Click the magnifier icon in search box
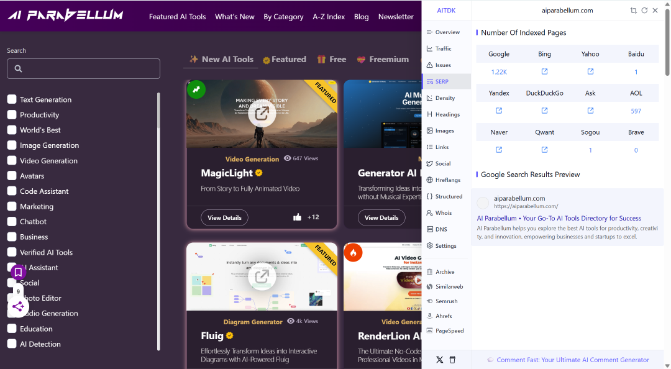This screenshot has width=671, height=369. [18, 68]
